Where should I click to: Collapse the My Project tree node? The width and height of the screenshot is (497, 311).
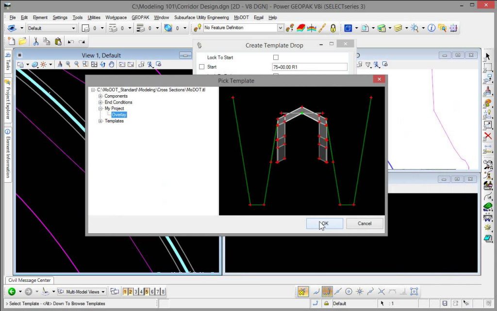(100, 108)
